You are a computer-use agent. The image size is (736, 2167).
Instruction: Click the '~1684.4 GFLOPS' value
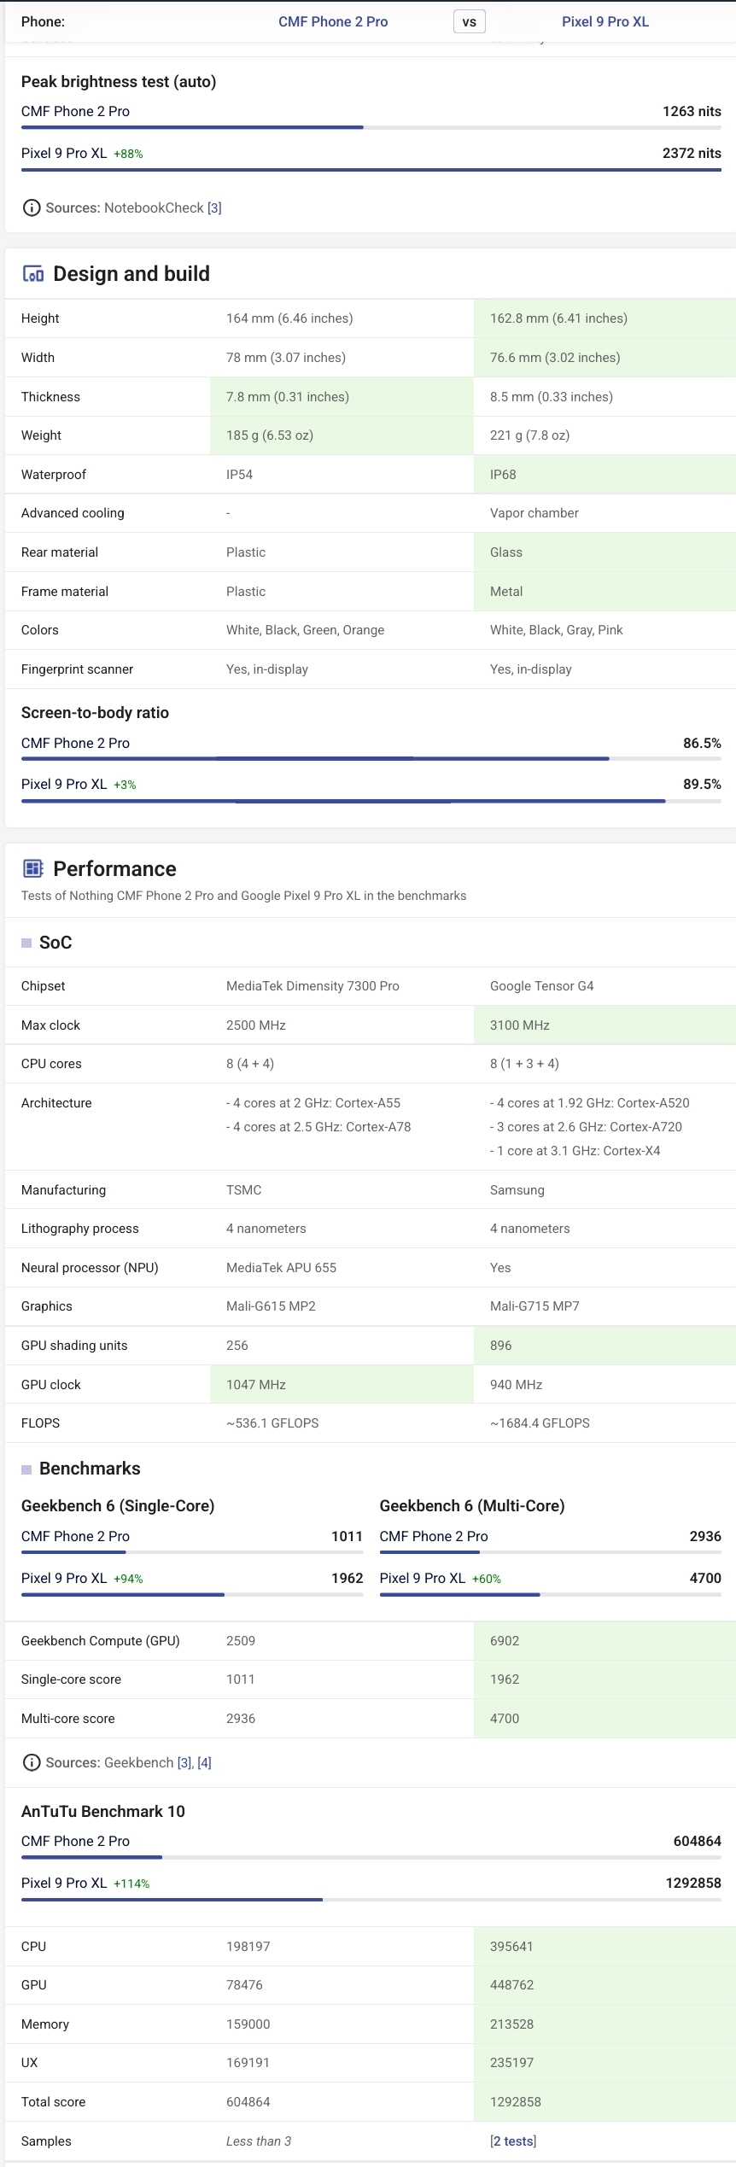click(x=540, y=1423)
